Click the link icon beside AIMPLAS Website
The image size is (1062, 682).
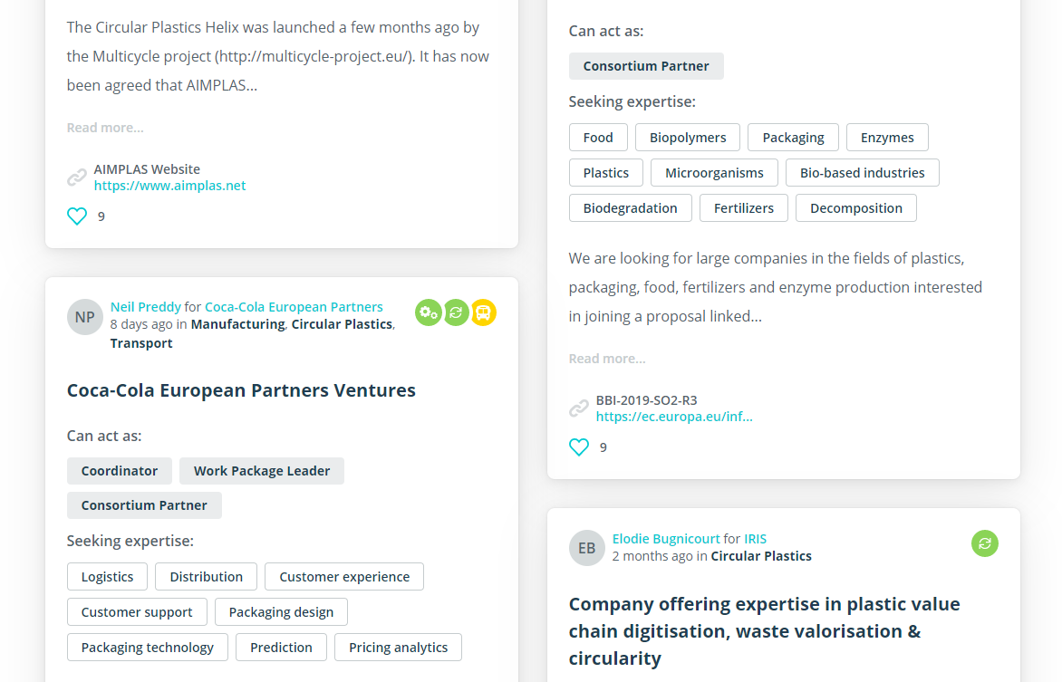point(76,178)
